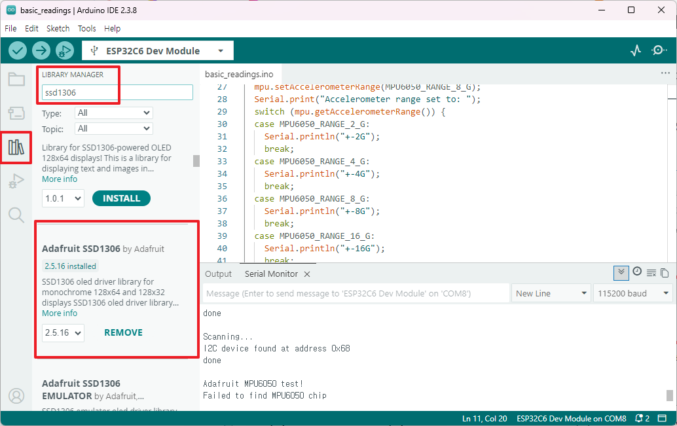The width and height of the screenshot is (677, 426).
Task: Open the Topic filter dropdown
Action: pyautogui.click(x=113, y=129)
